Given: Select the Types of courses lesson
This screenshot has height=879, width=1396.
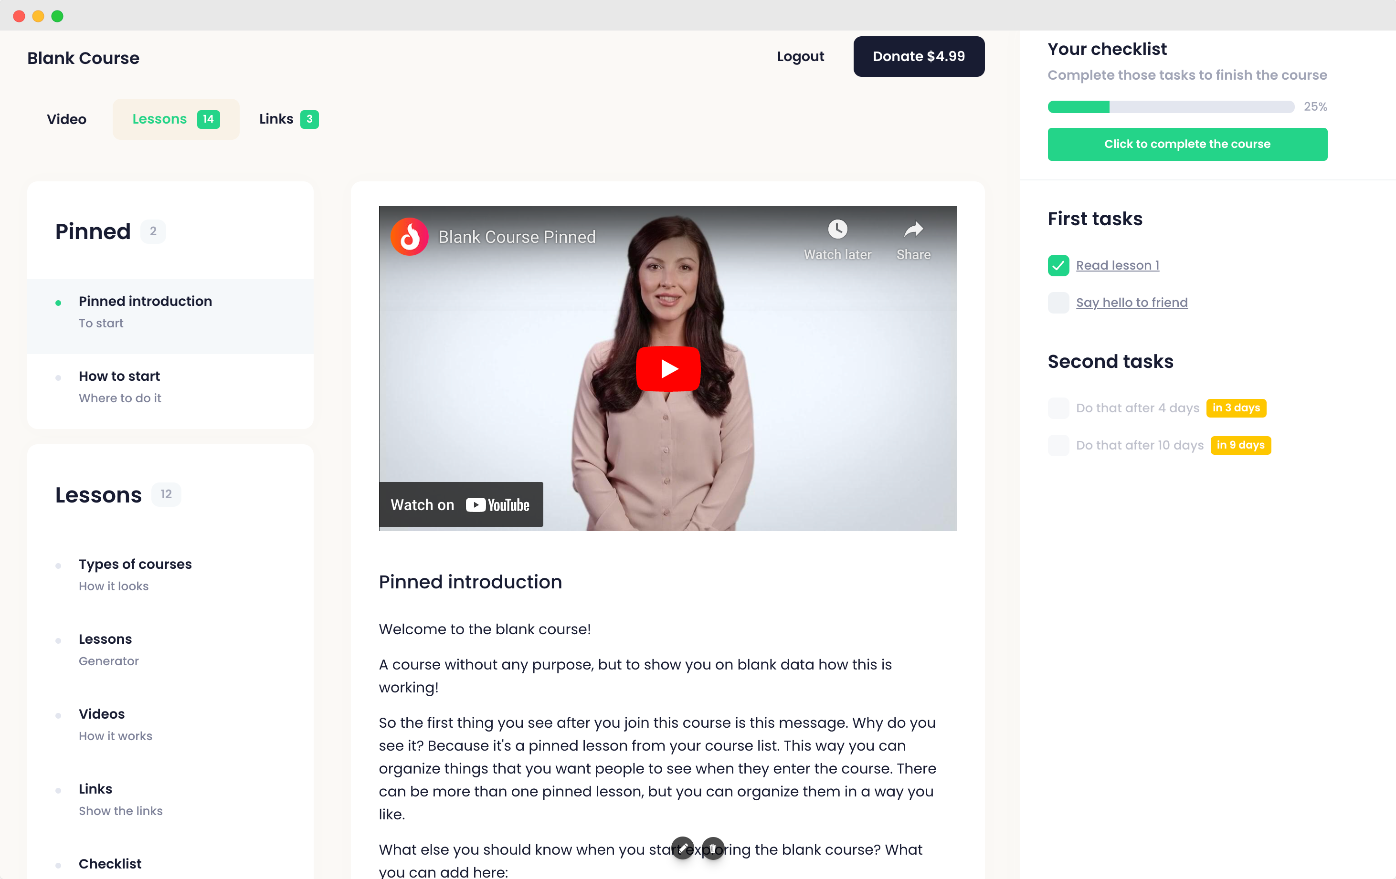Looking at the screenshot, I should click(x=135, y=564).
